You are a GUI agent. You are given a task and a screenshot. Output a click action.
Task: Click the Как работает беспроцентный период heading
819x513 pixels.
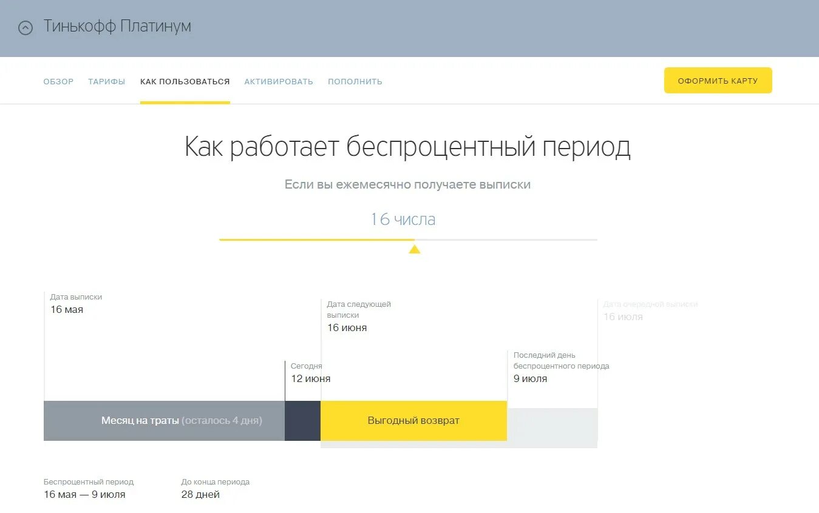(407, 147)
